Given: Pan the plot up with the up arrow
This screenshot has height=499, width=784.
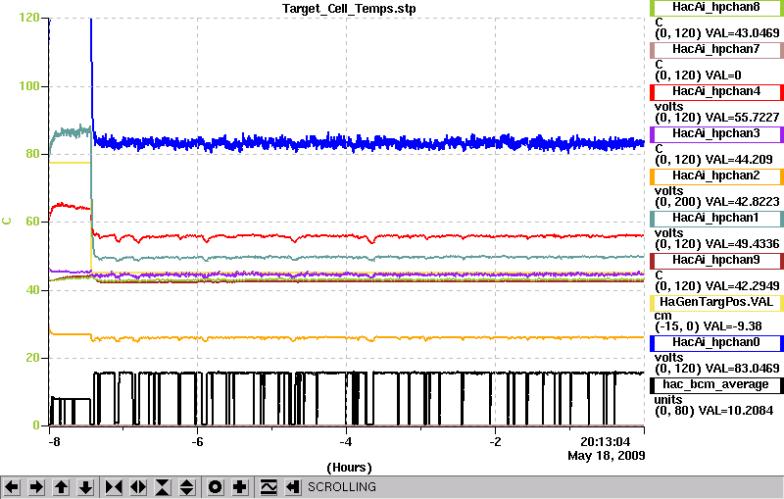Looking at the screenshot, I should pyautogui.click(x=62, y=486).
